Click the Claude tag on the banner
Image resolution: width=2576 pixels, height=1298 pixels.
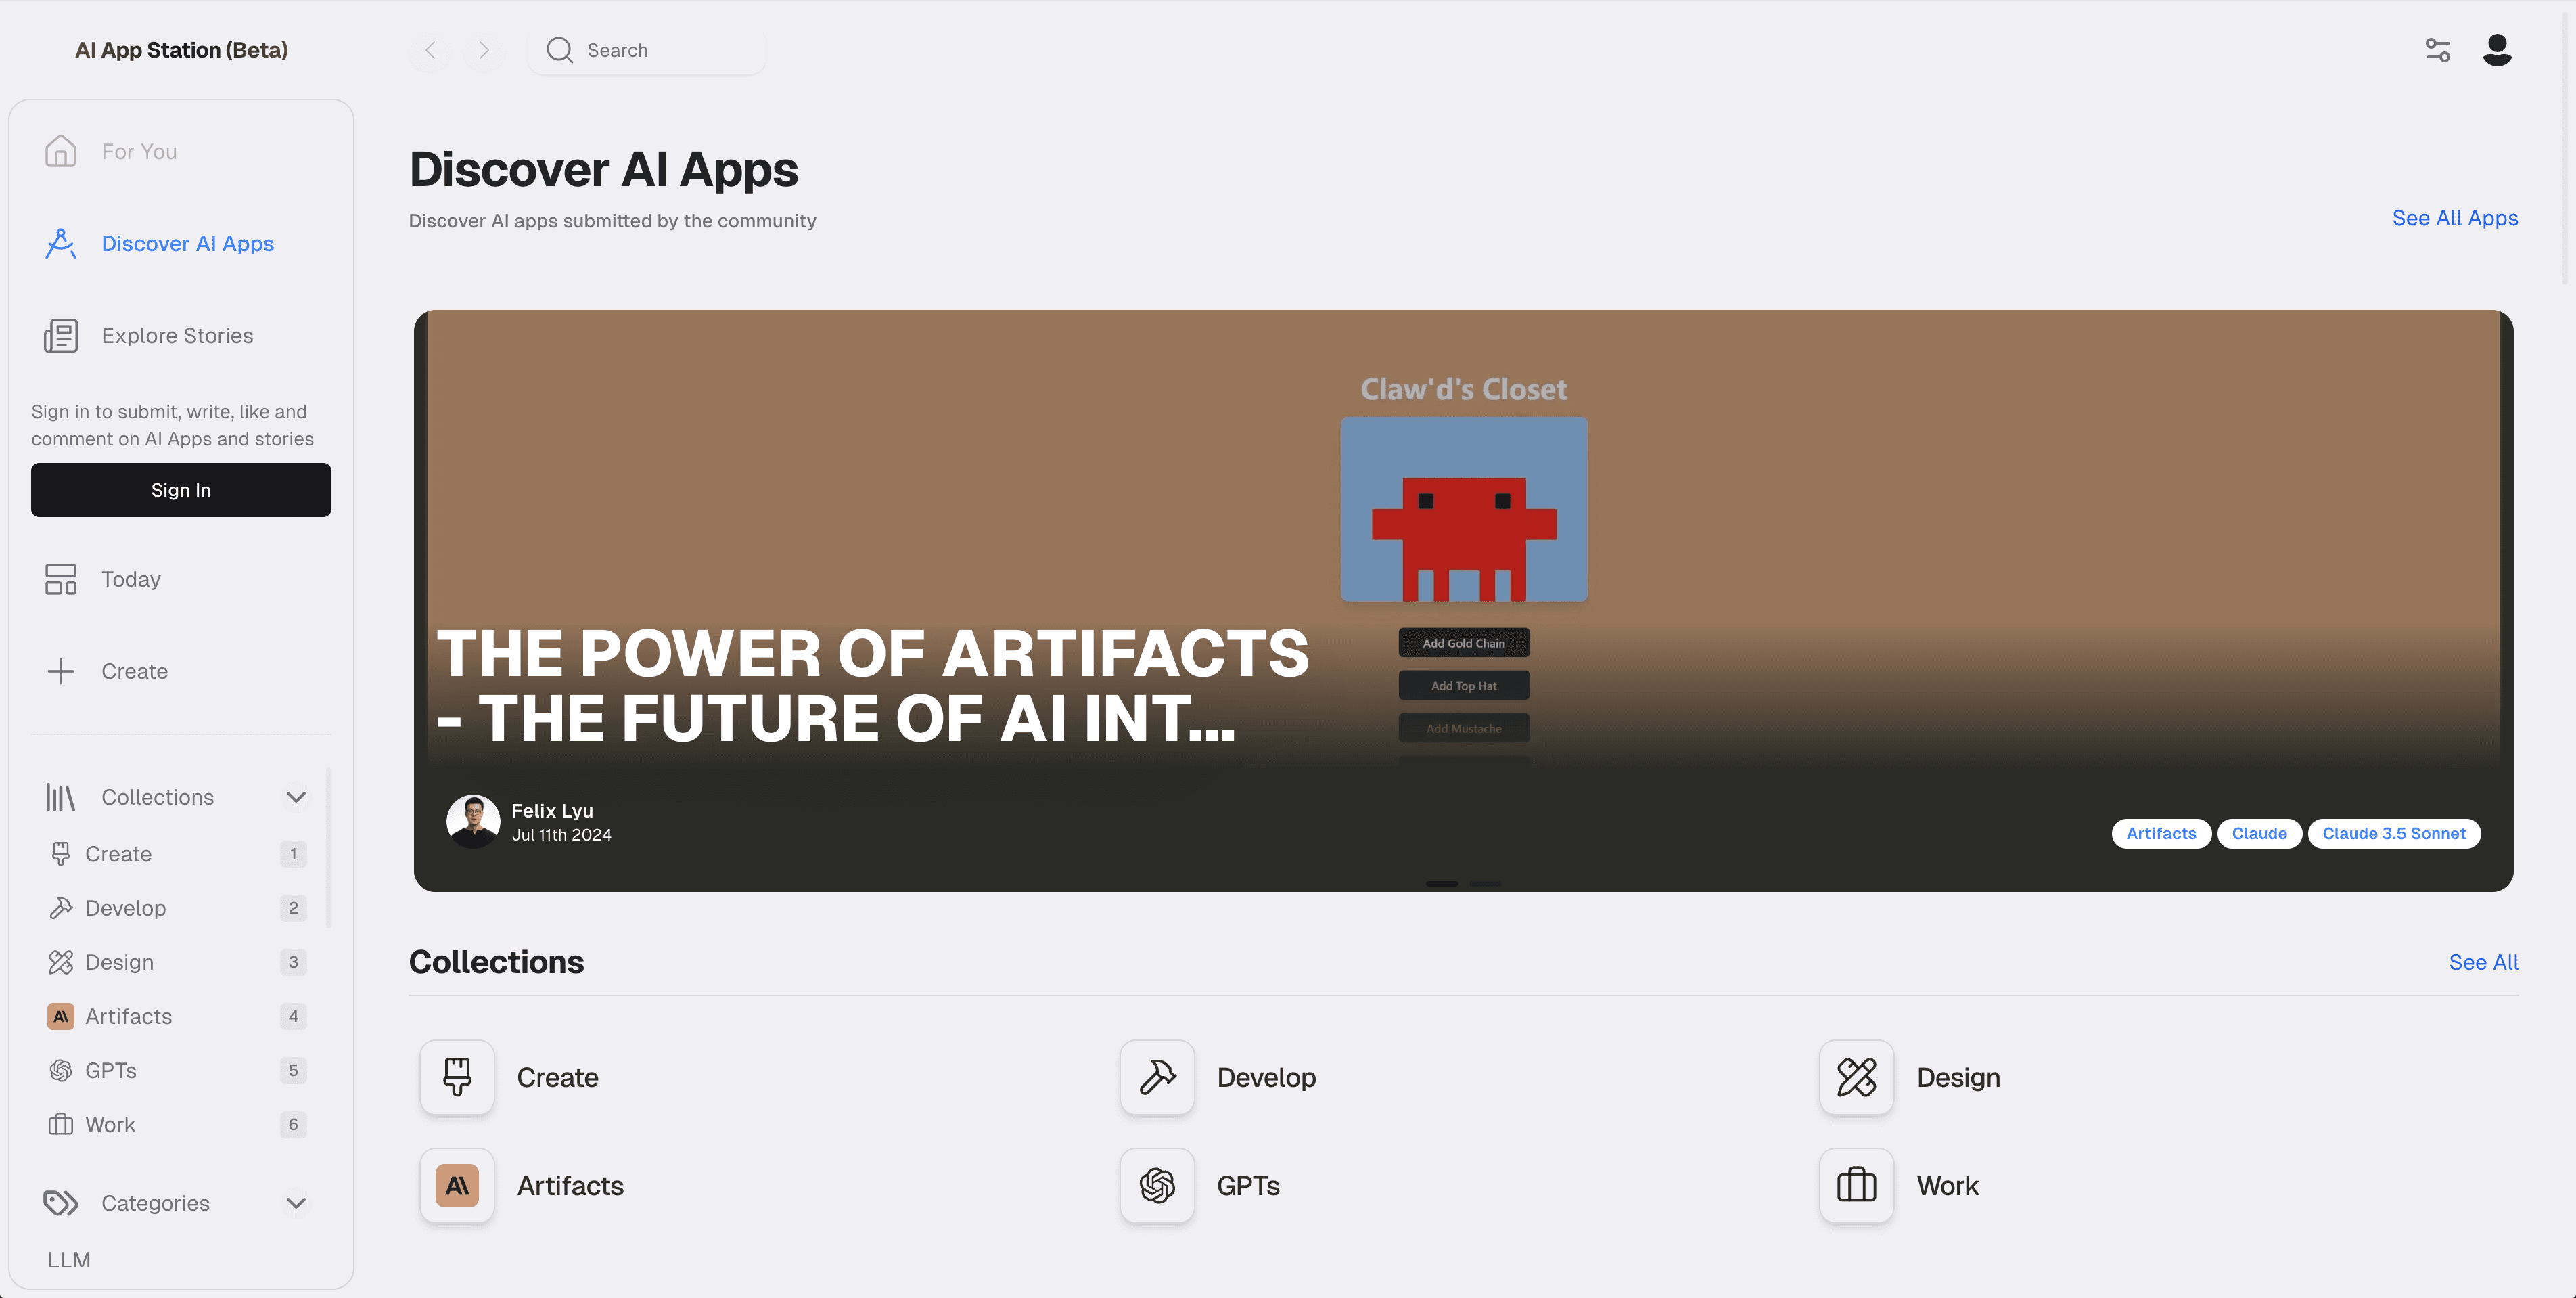pyautogui.click(x=2259, y=832)
